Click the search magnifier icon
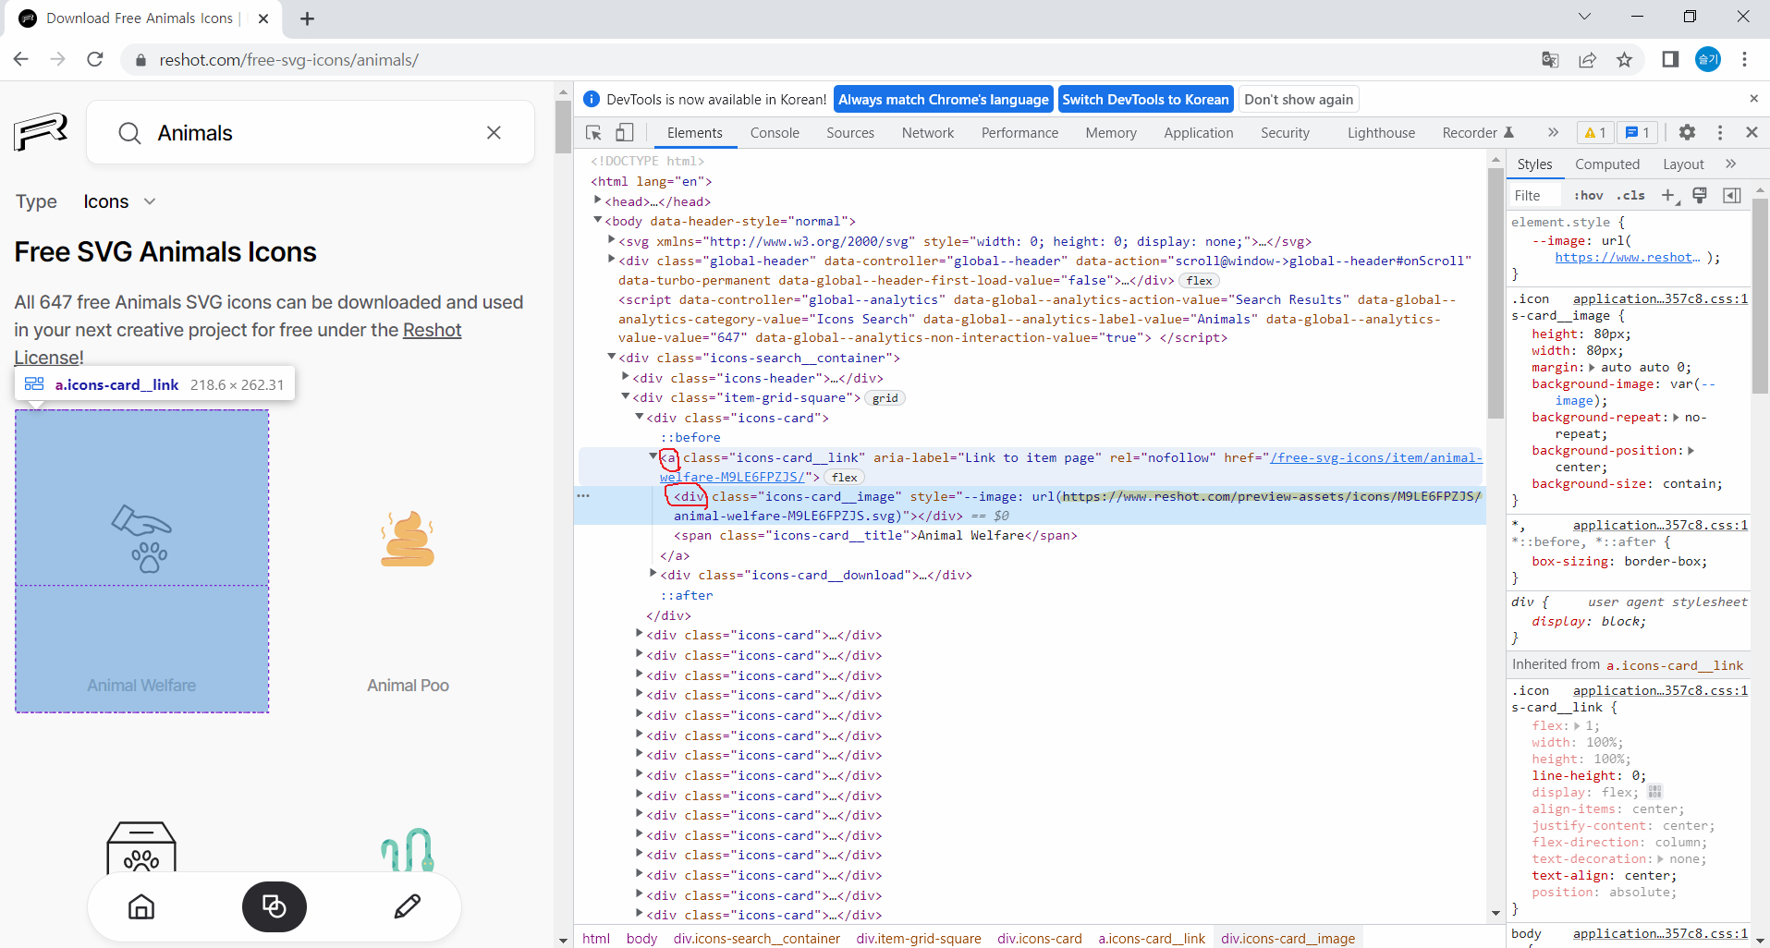The width and height of the screenshot is (1770, 948). point(129,133)
